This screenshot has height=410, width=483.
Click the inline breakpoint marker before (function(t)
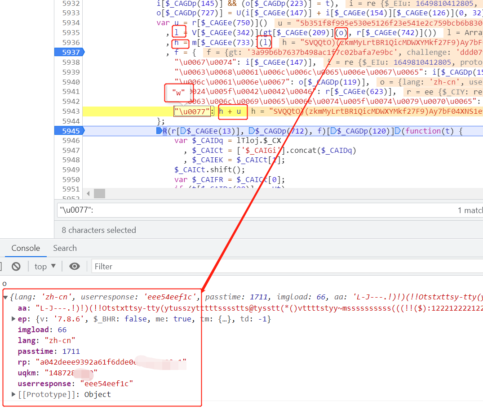coord(398,131)
